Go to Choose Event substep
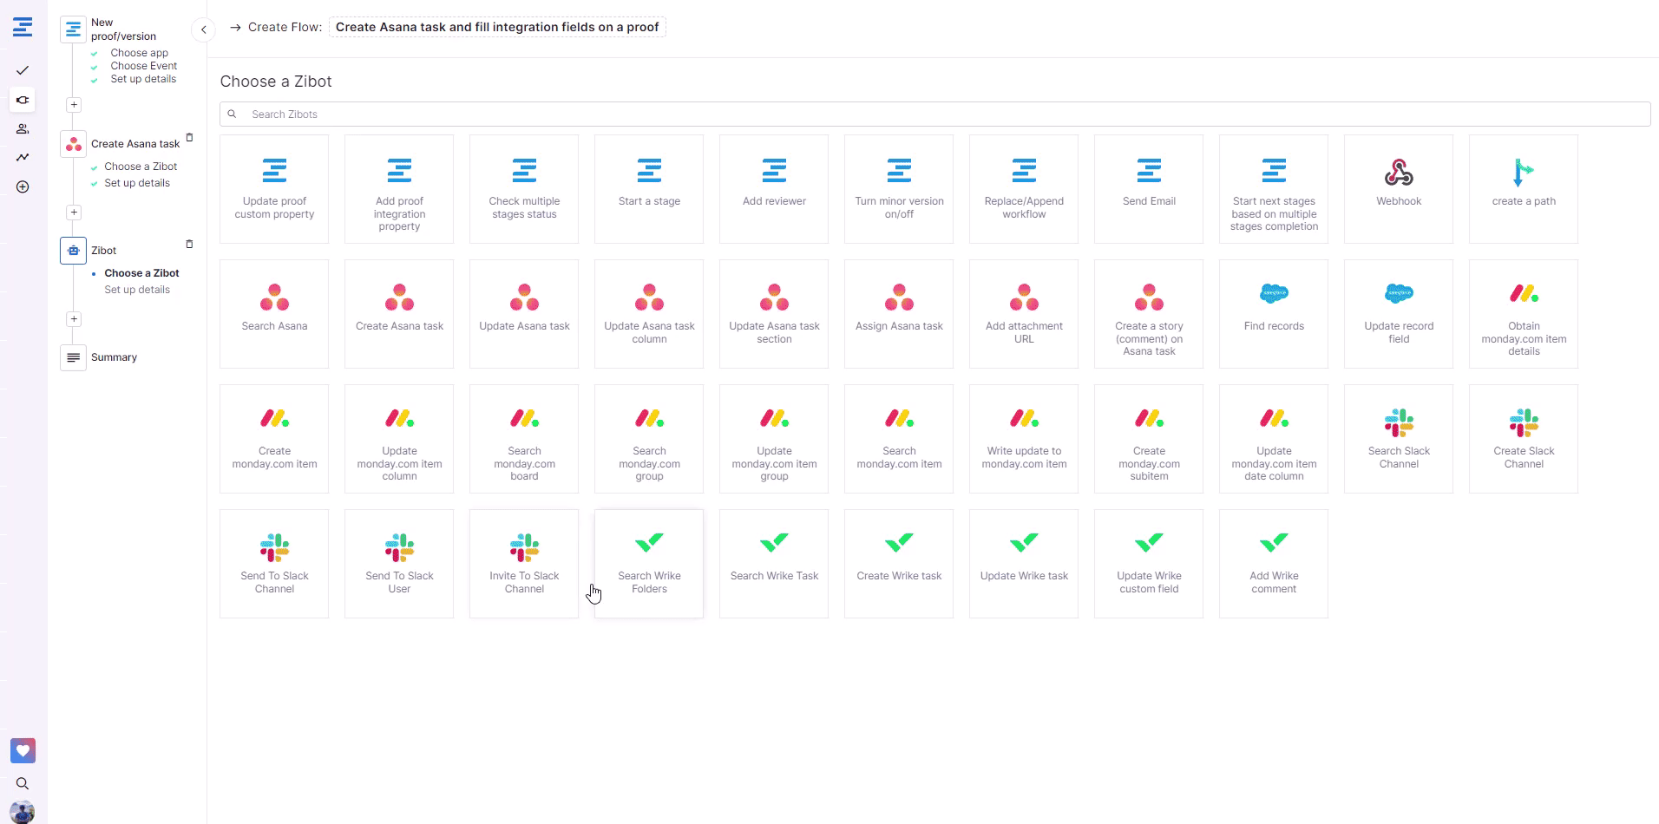This screenshot has height=824, width=1659. [x=143, y=66]
